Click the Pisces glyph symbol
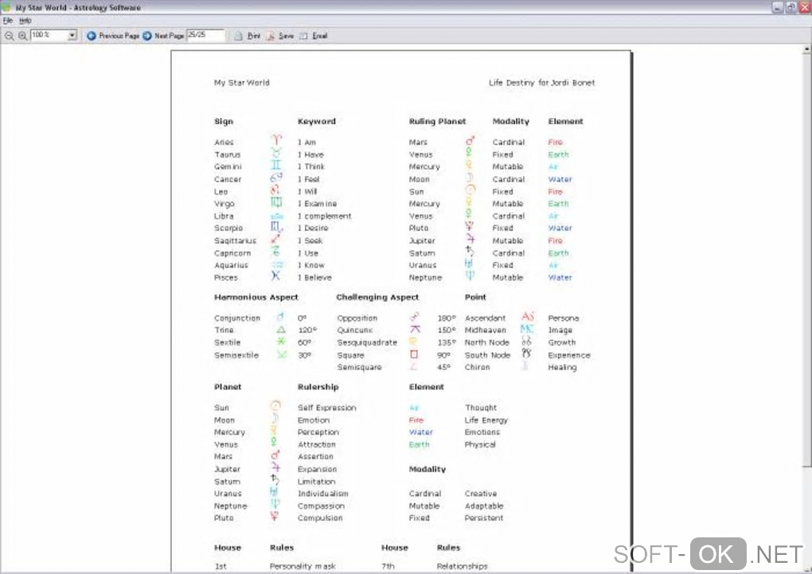The height and width of the screenshot is (574, 812). click(276, 276)
